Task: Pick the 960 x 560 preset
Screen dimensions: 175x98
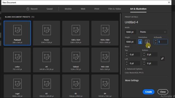Action: pyautogui.click(x=105, y=60)
